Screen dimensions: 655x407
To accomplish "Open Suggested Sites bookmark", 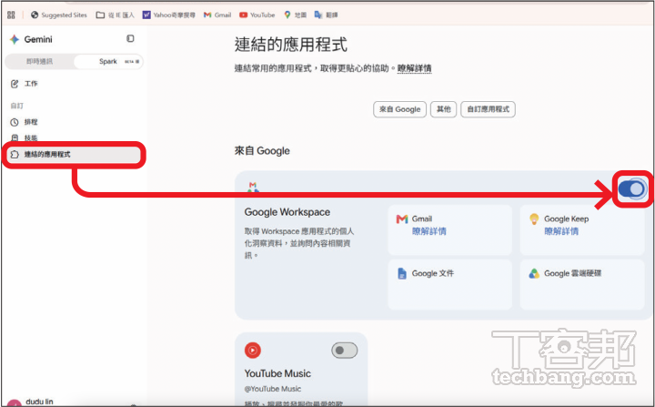I will tap(59, 15).
